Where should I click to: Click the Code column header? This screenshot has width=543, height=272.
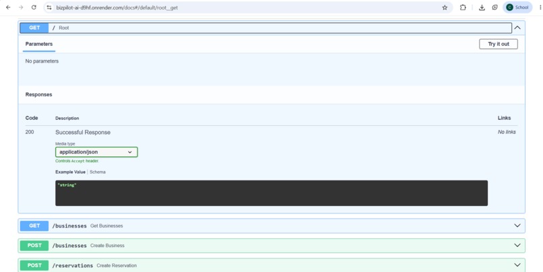(32, 118)
